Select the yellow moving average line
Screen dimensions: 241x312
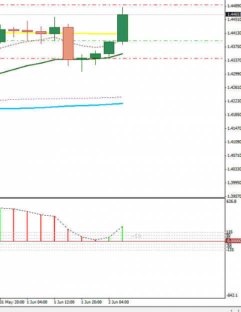[x=95, y=34]
